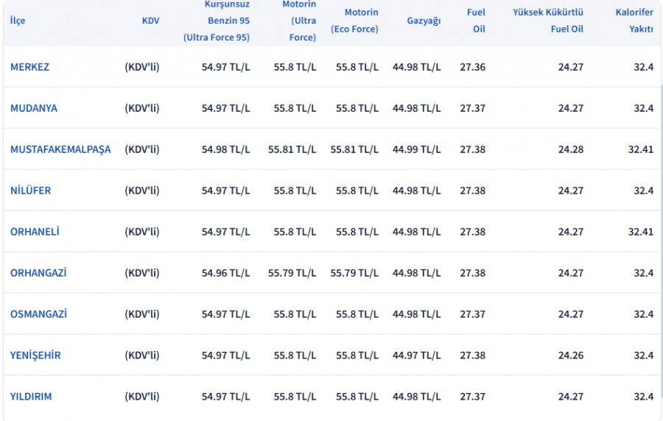The width and height of the screenshot is (663, 421).
Task: Click the KDV column header
Action: click(150, 21)
